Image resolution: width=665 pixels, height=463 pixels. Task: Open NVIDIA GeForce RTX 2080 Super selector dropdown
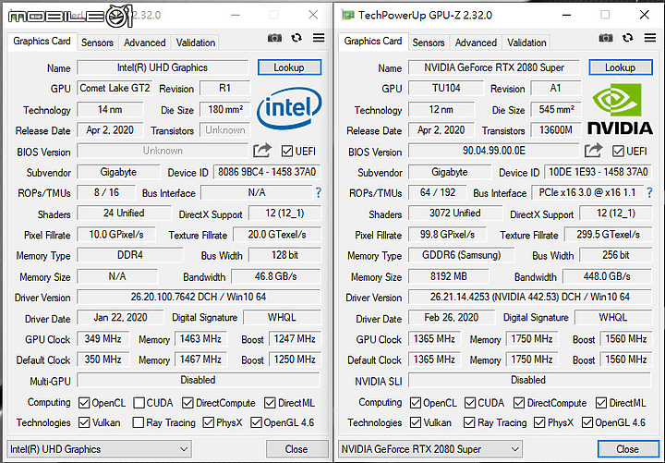430,449
